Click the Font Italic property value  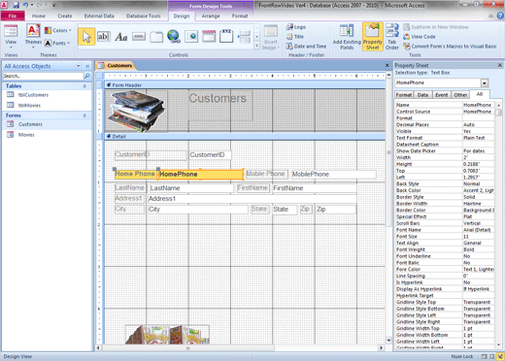tap(478, 263)
